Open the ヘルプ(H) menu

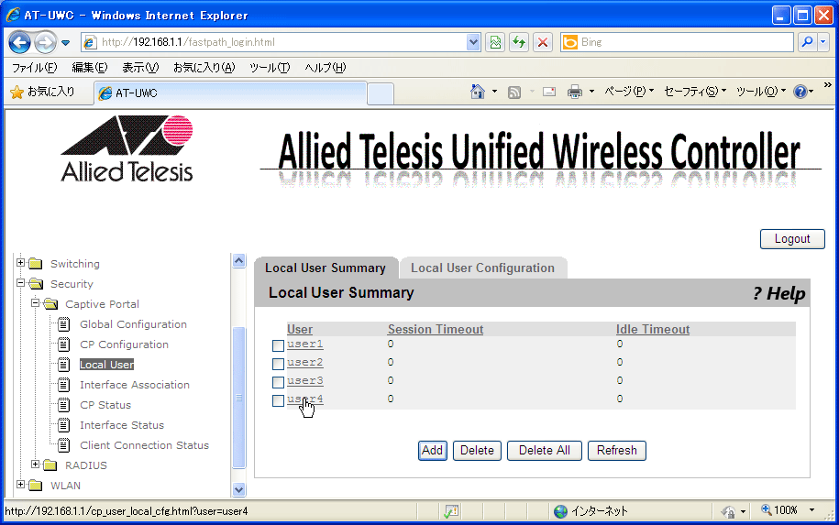tap(325, 68)
